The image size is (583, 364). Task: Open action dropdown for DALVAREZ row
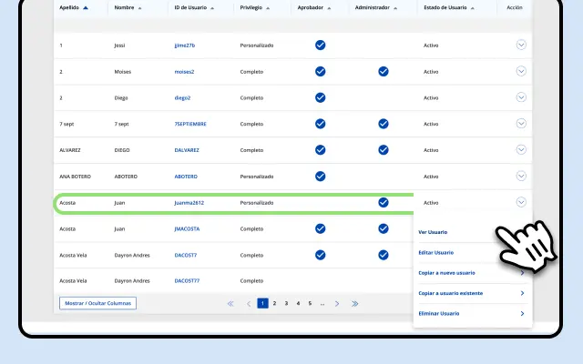point(521,149)
